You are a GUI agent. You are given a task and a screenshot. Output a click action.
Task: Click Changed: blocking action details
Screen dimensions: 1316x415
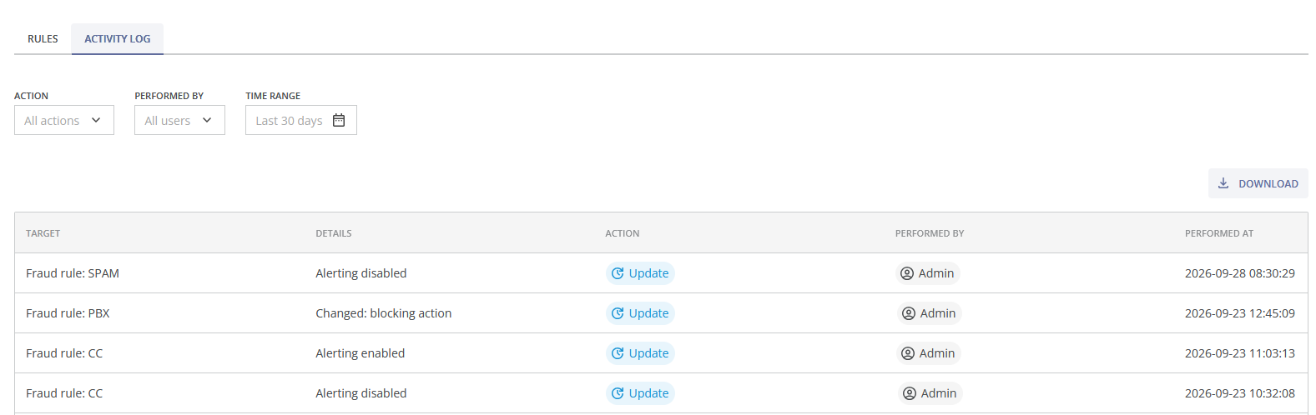384,313
